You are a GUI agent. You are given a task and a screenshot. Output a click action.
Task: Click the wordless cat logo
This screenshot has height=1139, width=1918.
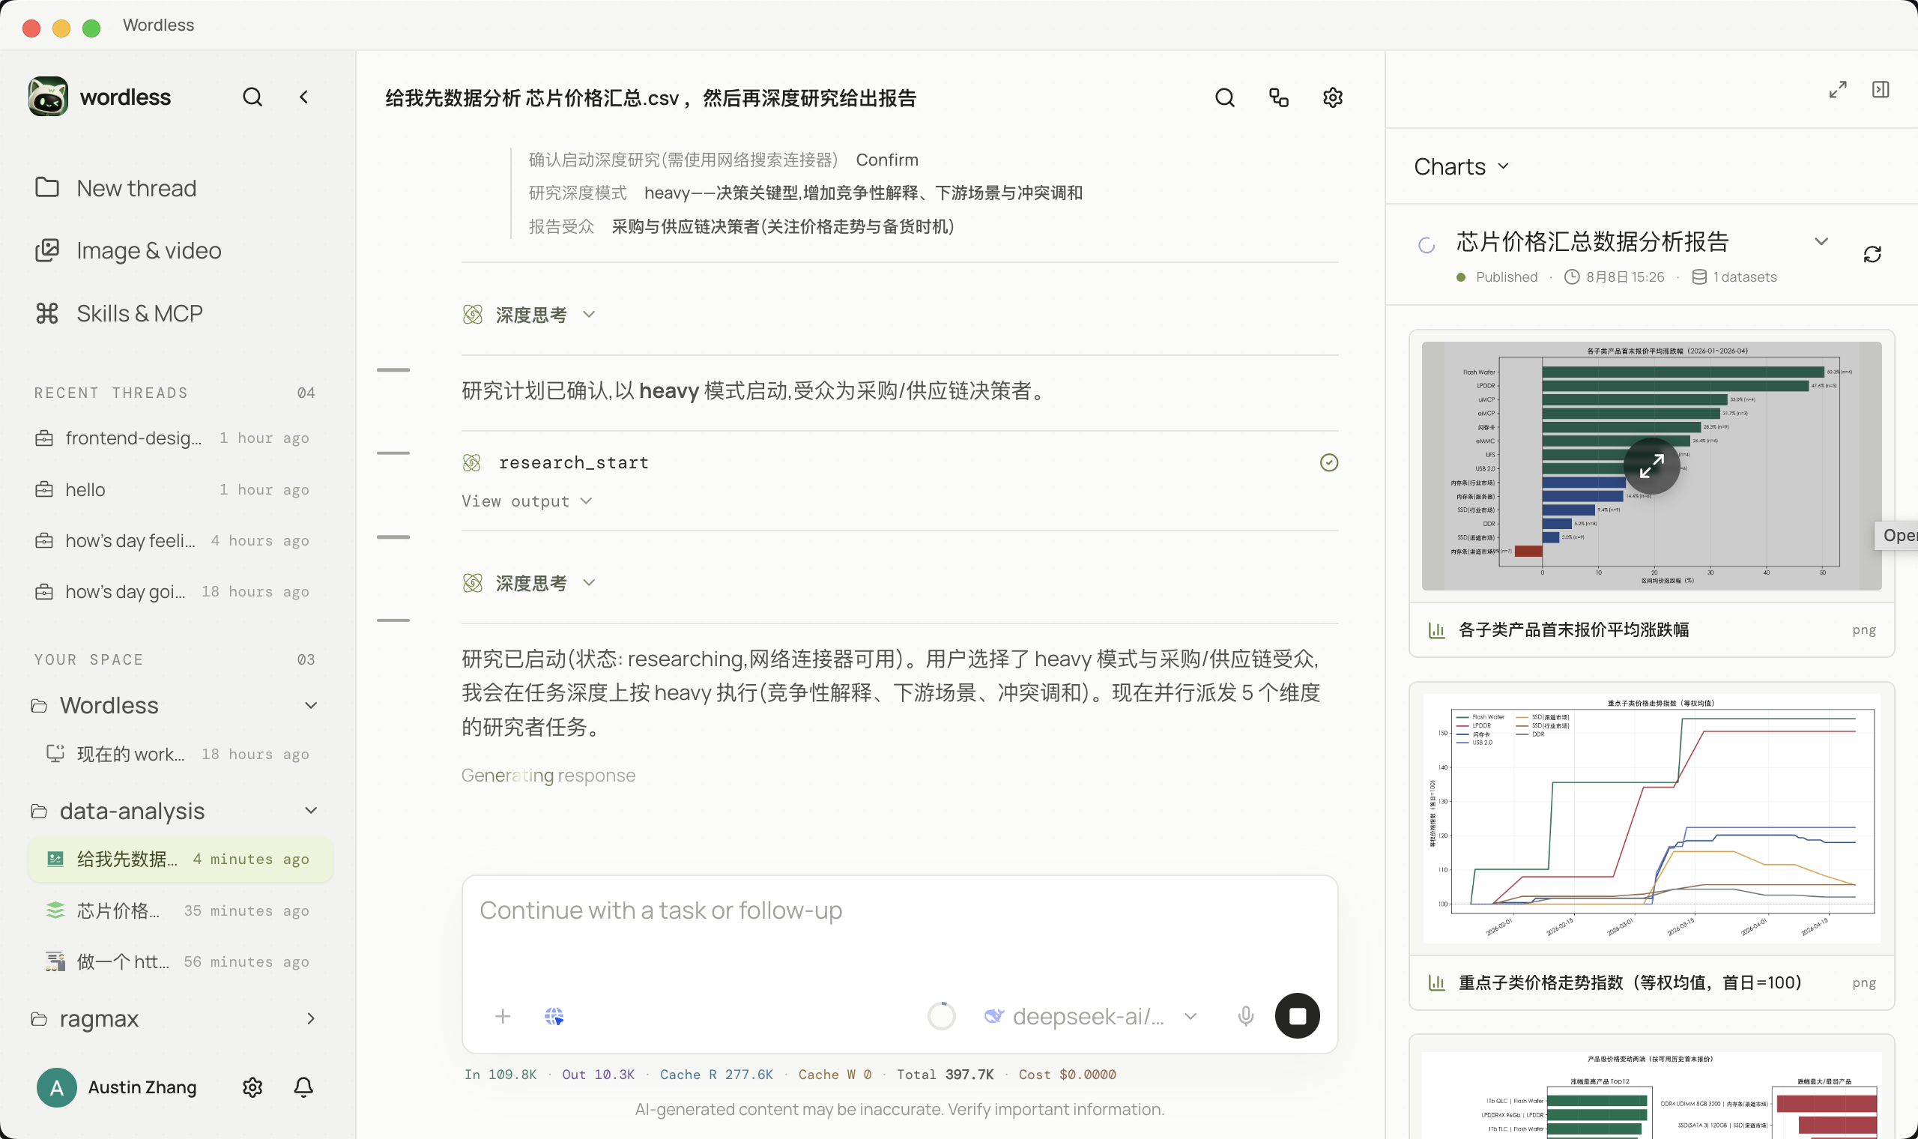click(x=49, y=97)
